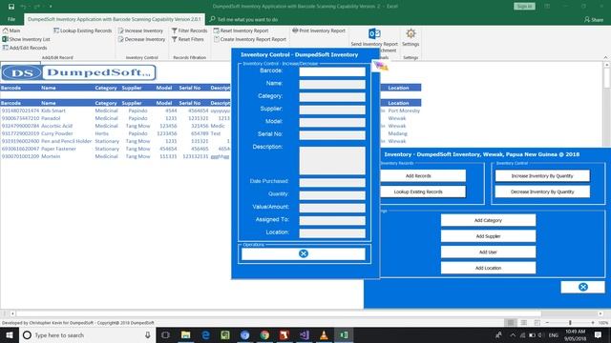Click the Description text area
Viewport: 611px width, 343px height.
tap(332, 161)
